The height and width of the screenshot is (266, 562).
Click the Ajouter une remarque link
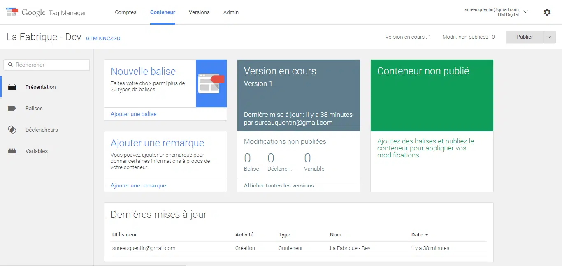tap(138, 185)
